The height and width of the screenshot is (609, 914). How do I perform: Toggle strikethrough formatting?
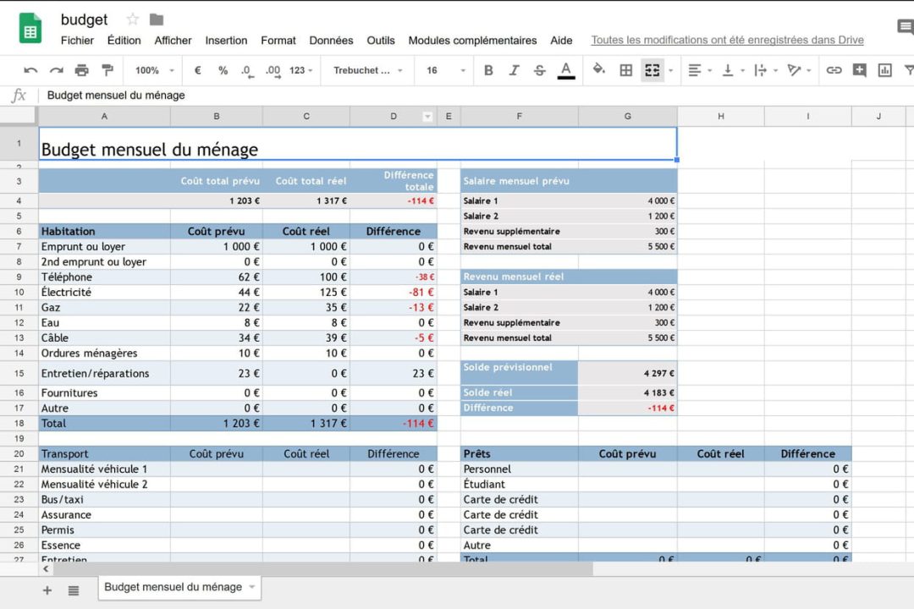coord(540,70)
